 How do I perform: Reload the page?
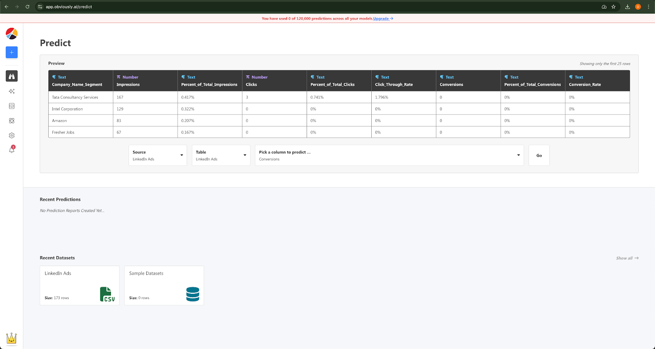[x=27, y=7]
